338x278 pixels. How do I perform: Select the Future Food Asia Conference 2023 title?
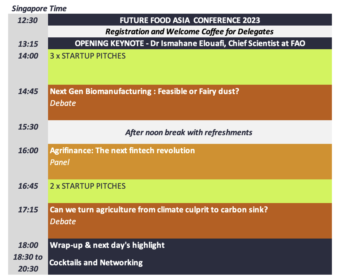pyautogui.click(x=190, y=20)
